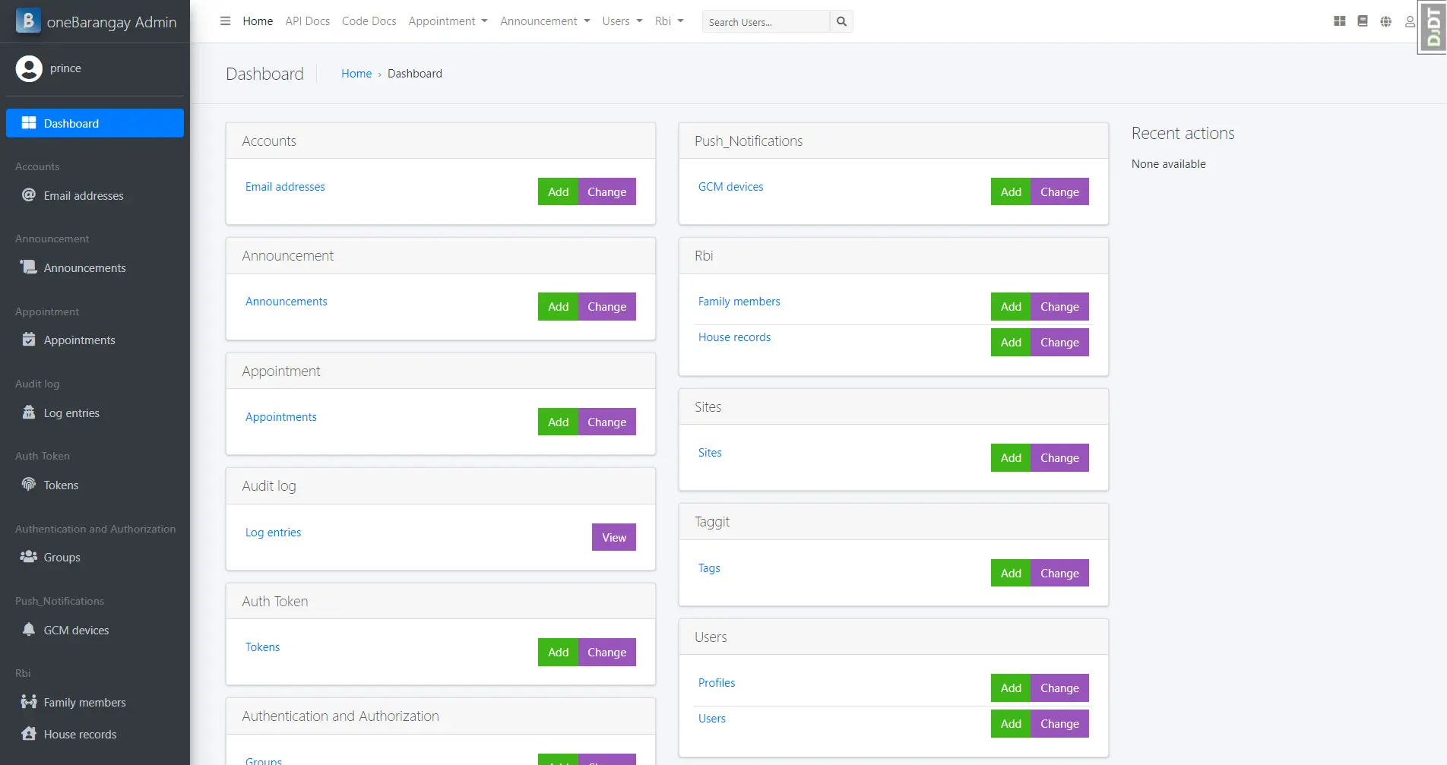Image resolution: width=1447 pixels, height=765 pixels.
Task: Expand the Appointment dropdown in navbar
Action: pos(448,21)
